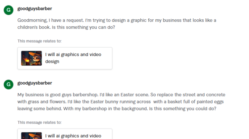Open the goodguysbarber username on the Easter scene message
The height and width of the screenshot is (139, 249).
pyautogui.click(x=35, y=83)
